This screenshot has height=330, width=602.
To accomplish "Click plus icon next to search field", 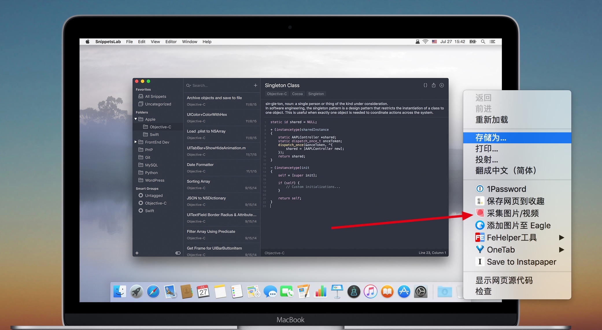I will [x=255, y=85].
